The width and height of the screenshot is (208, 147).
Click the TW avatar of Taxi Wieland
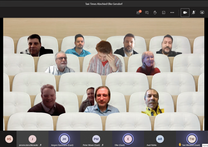[x=192, y=138]
